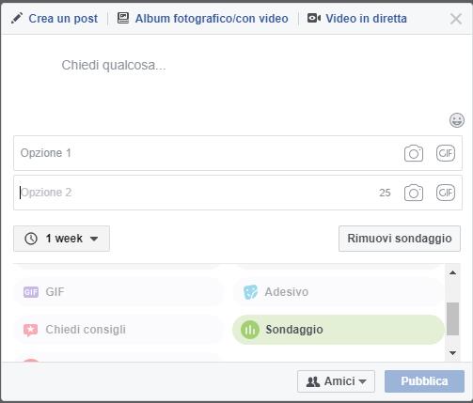The height and width of the screenshot is (403, 473).
Task: Click the Adesivo sticker icon
Action: (250, 292)
